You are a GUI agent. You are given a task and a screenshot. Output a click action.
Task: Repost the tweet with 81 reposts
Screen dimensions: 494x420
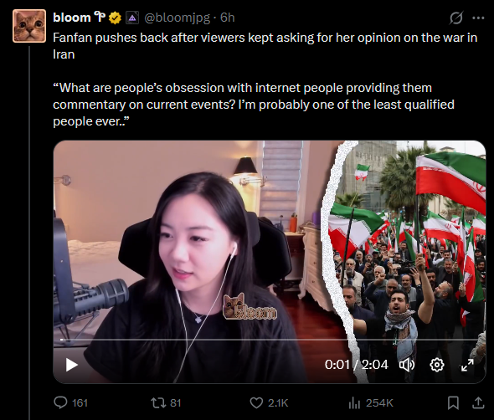pyautogui.click(x=166, y=402)
